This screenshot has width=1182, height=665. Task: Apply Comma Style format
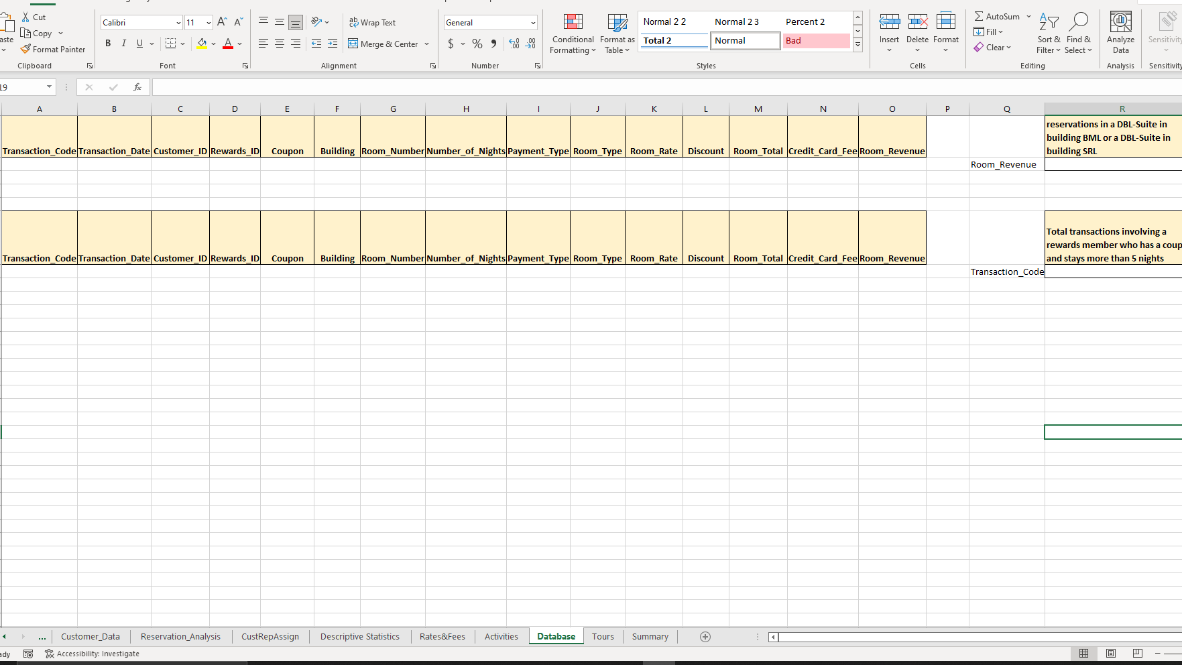[x=493, y=44]
